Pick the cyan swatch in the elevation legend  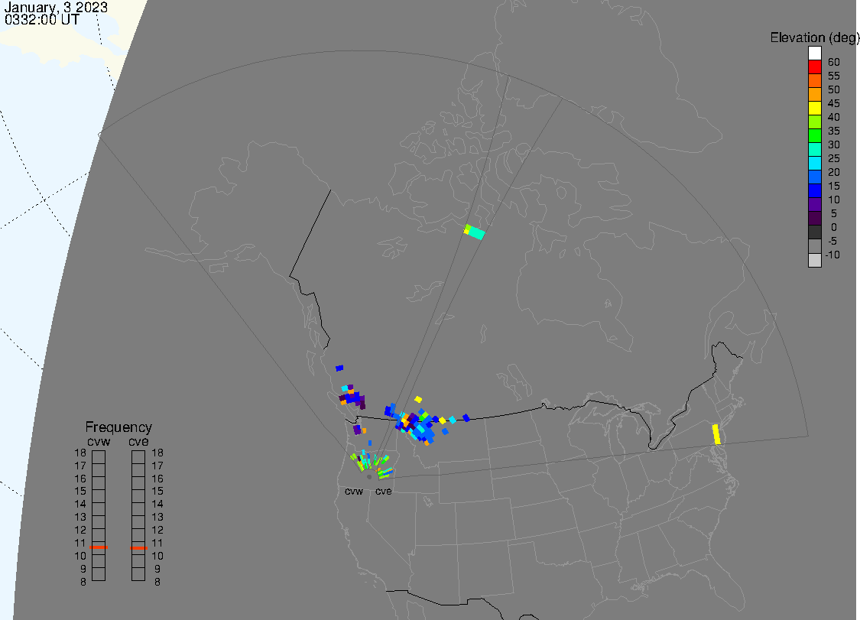pos(814,163)
